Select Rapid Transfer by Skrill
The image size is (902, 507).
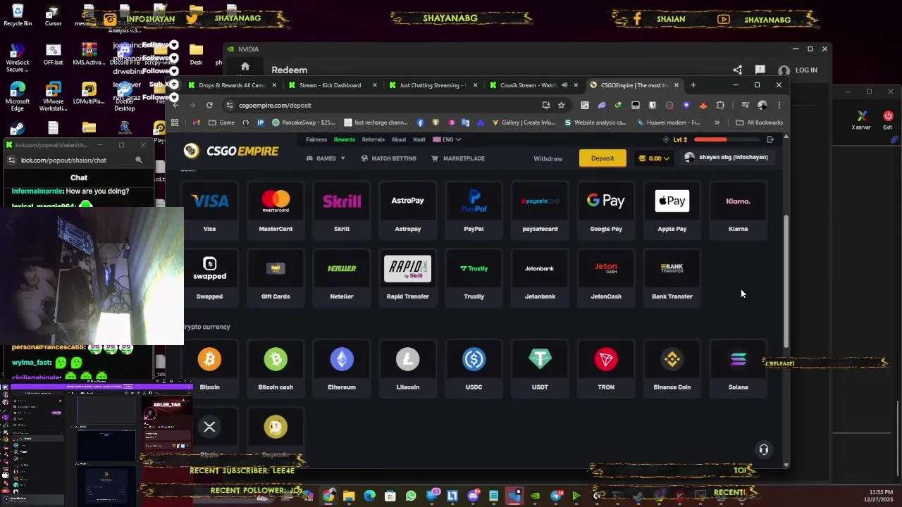(x=407, y=277)
